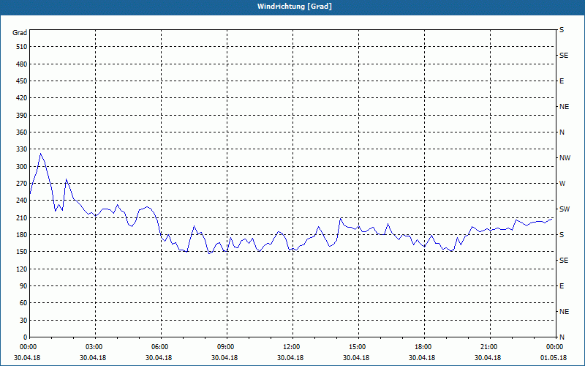Click the 510 y-axis value
585x366 pixels.
coord(22,47)
